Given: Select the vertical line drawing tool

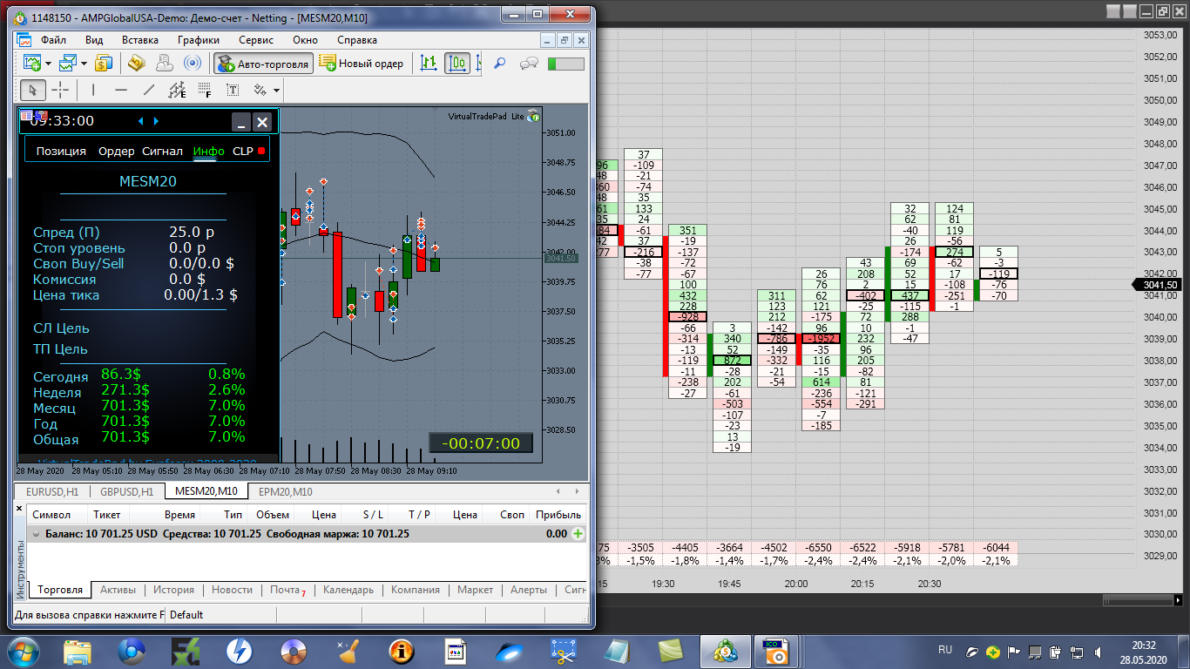Looking at the screenshot, I should pos(92,90).
